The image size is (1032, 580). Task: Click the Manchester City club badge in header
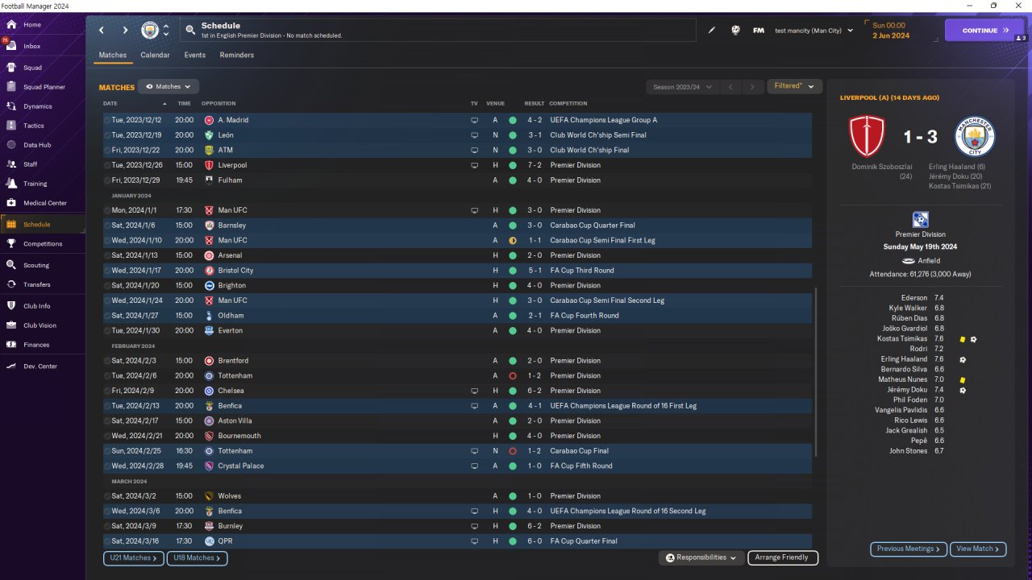(x=150, y=31)
